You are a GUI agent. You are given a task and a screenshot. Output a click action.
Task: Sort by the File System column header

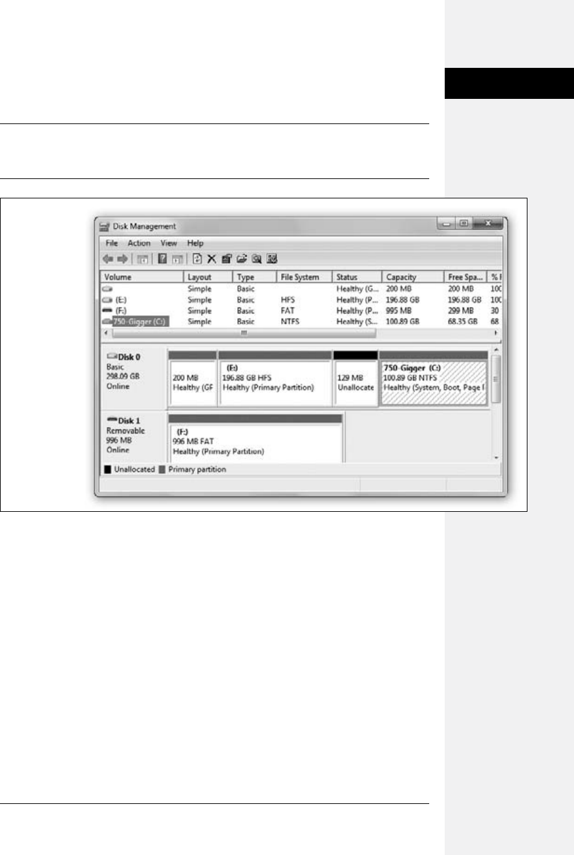tap(304, 277)
